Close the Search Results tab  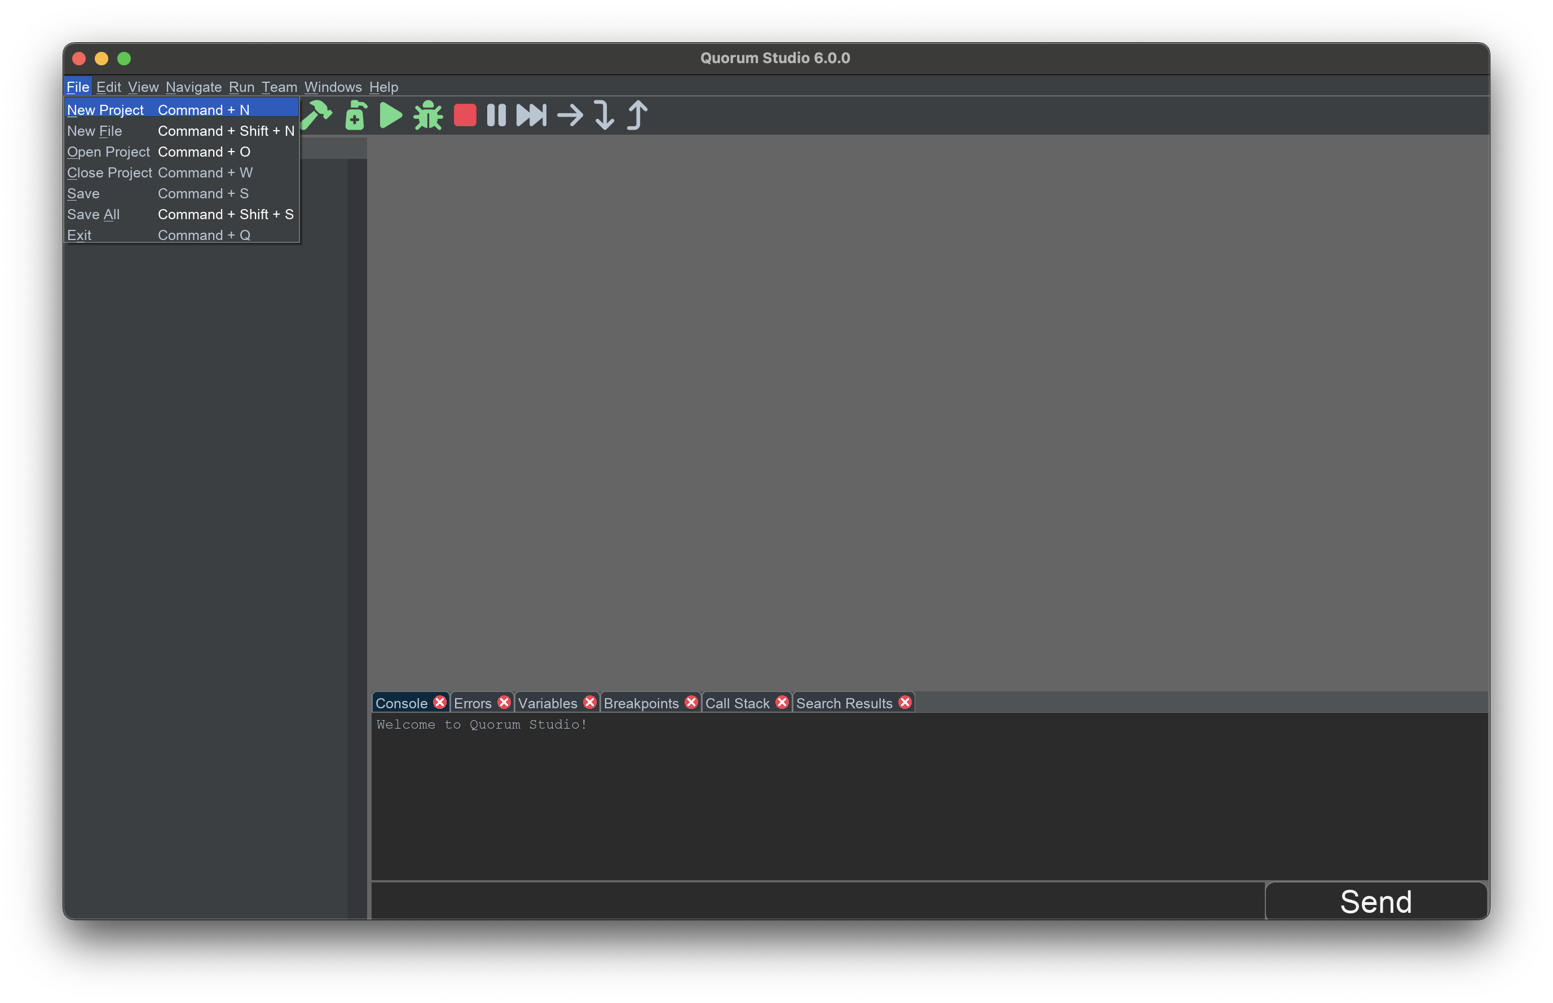[x=905, y=702]
